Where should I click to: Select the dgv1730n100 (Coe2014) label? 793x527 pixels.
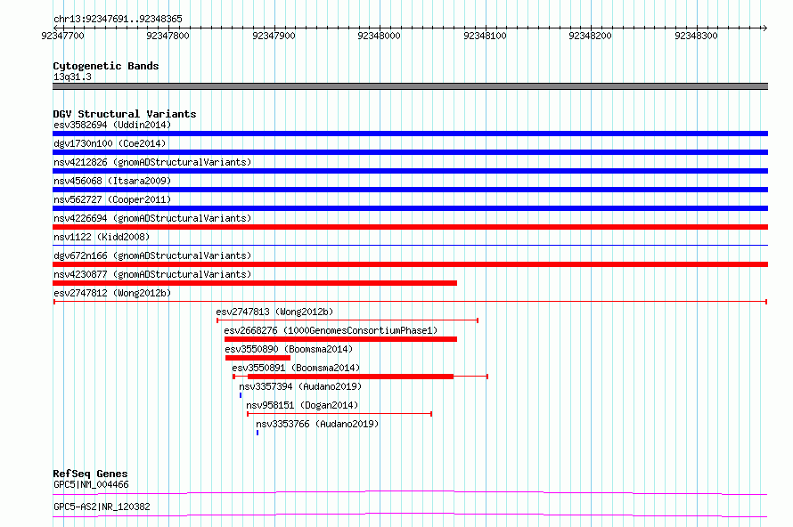point(110,143)
